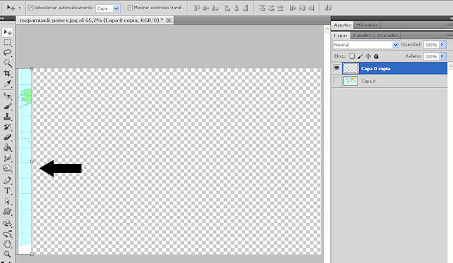
Task: Select the History Brush tool
Action: [7, 127]
